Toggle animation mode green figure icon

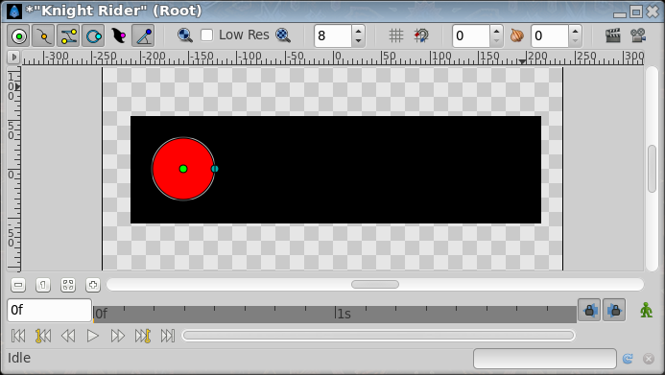point(646,310)
